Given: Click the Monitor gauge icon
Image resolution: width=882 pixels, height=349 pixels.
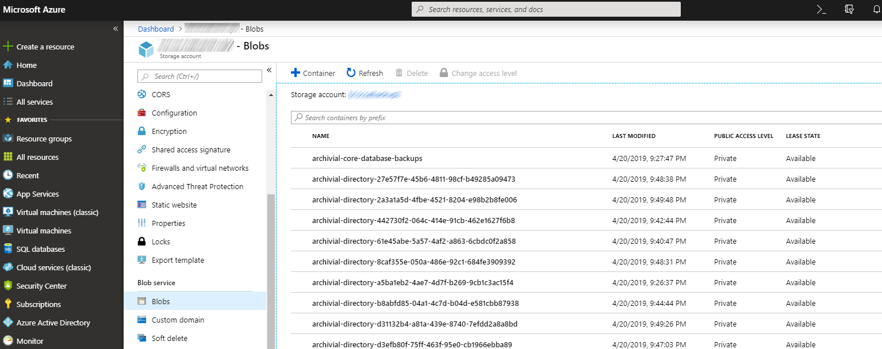Looking at the screenshot, I should pyautogui.click(x=8, y=341).
